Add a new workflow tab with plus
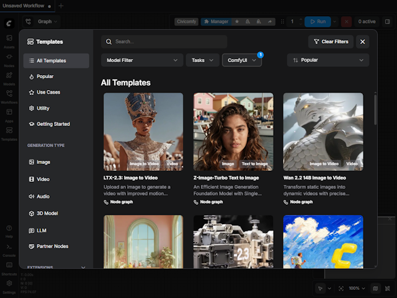The height and width of the screenshot is (298, 397). pos(61,6)
